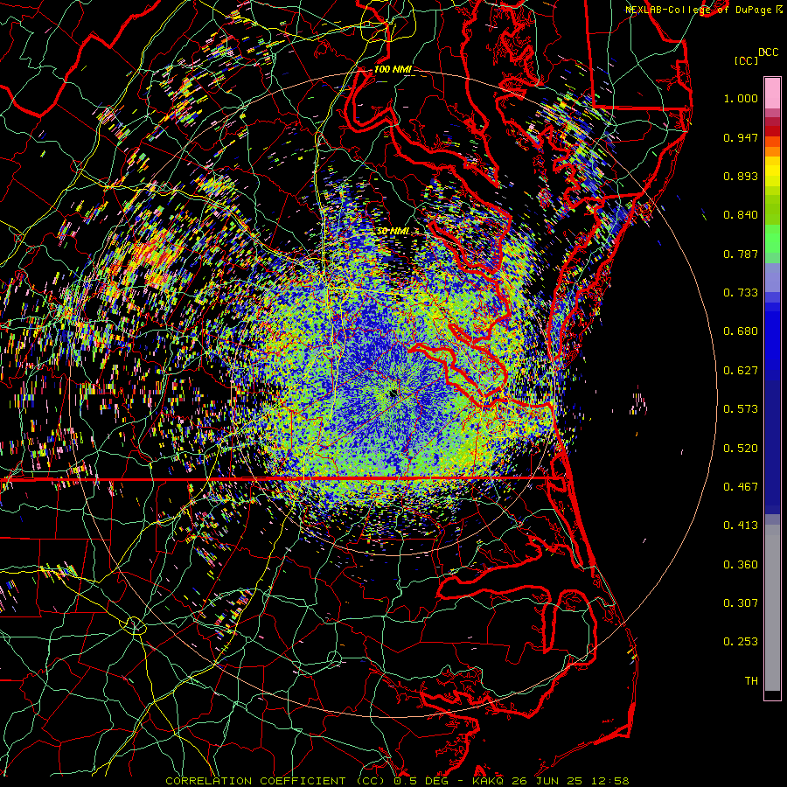Click the DCC label above the legend
Image resolution: width=787 pixels, height=787 pixels.
pos(769,52)
